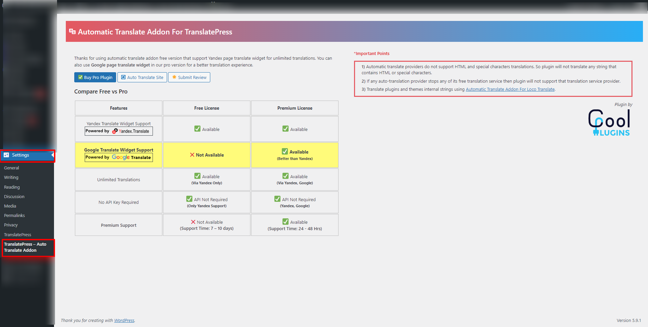
Task: Click the translate icon in page header
Action: [x=72, y=31]
